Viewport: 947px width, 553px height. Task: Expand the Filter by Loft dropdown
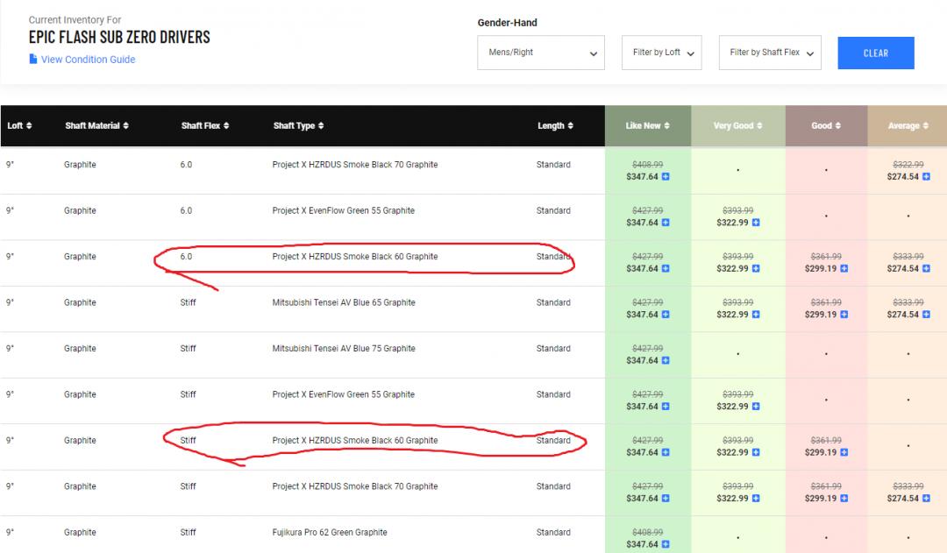(x=662, y=53)
